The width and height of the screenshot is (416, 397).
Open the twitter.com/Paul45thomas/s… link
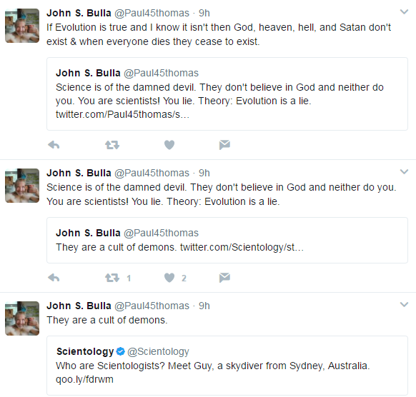tap(122, 114)
